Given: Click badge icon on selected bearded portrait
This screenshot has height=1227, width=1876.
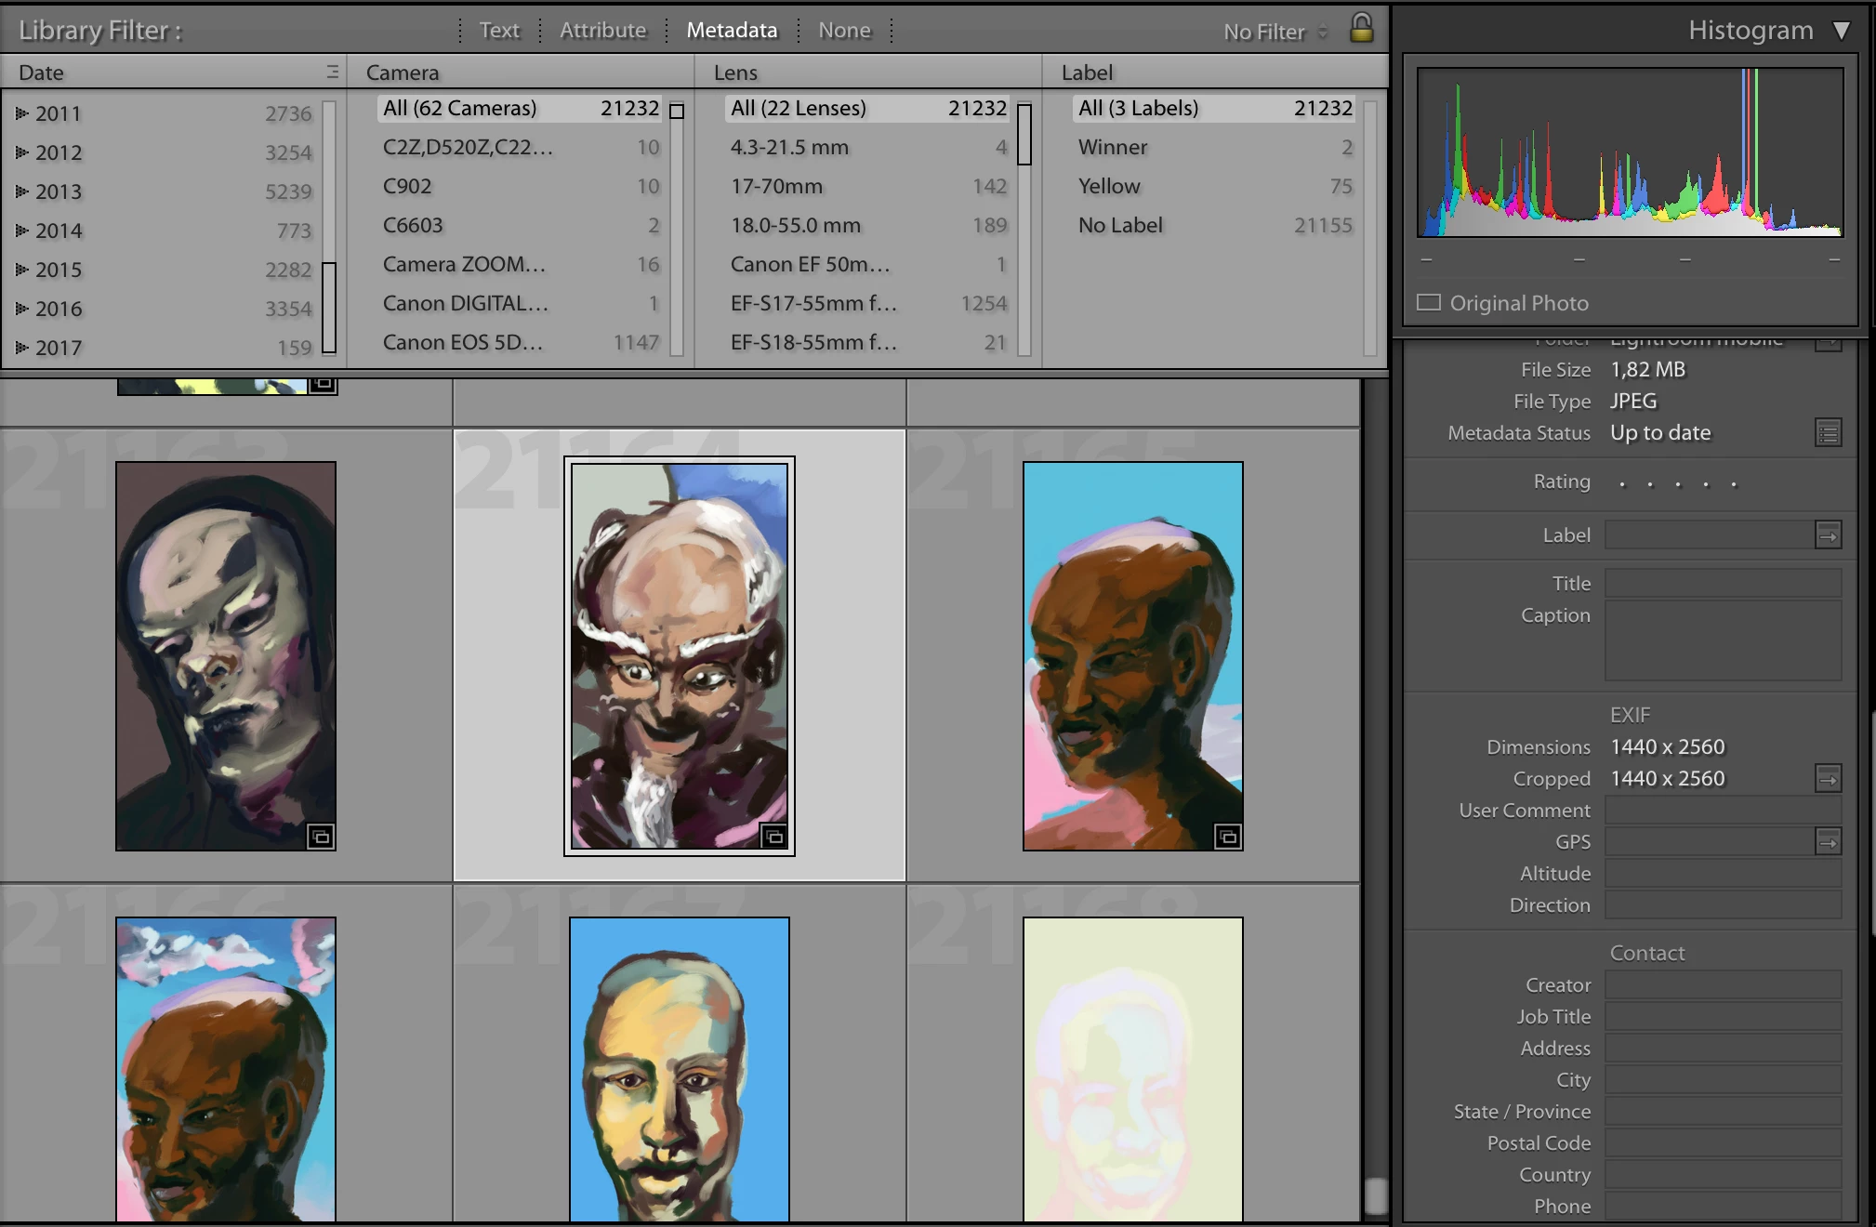Looking at the screenshot, I should [773, 837].
